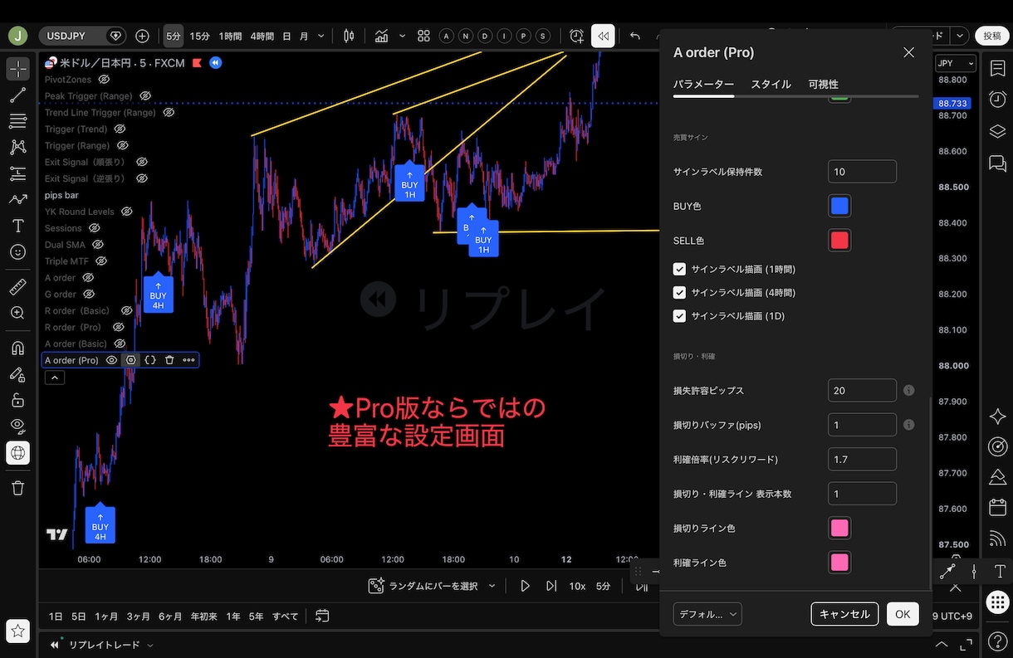Select the 1時間 timeframe
The width and height of the screenshot is (1013, 658).
[230, 36]
